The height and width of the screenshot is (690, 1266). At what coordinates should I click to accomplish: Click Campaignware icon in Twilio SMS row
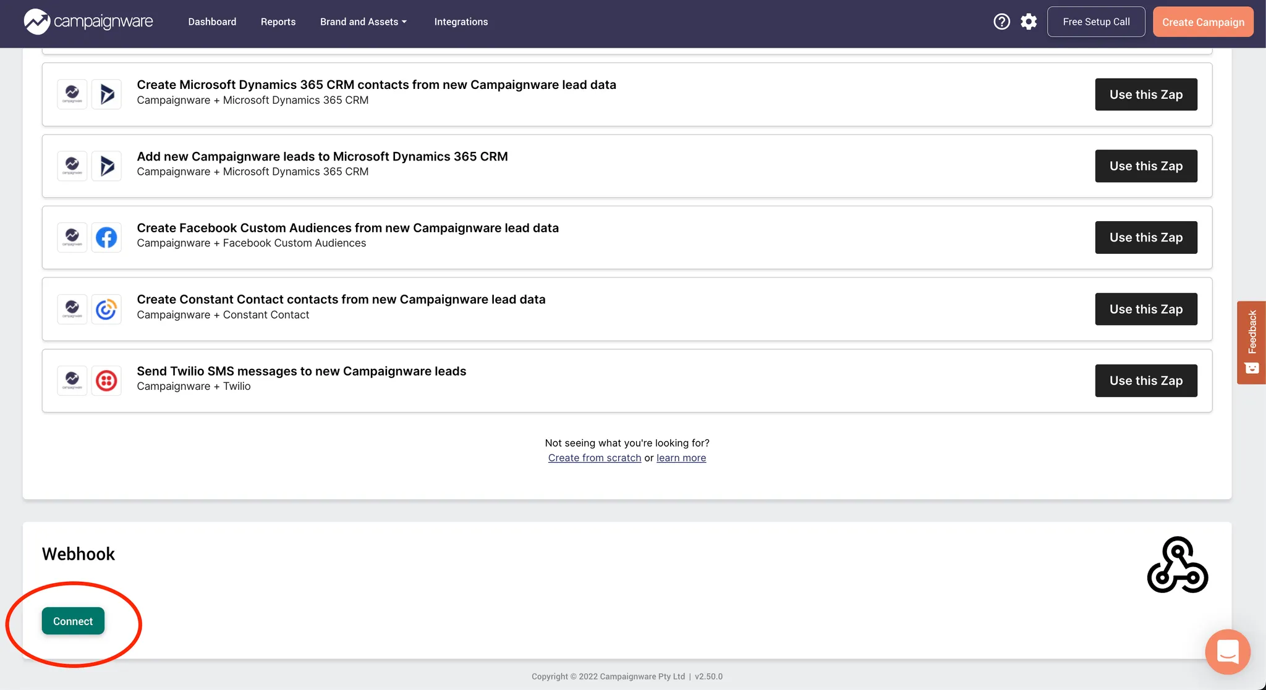(72, 381)
